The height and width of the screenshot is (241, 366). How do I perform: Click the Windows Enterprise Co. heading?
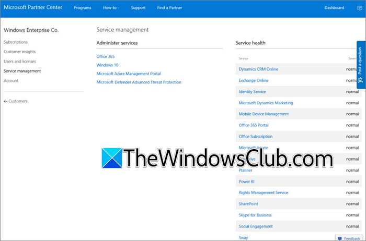[31, 30]
